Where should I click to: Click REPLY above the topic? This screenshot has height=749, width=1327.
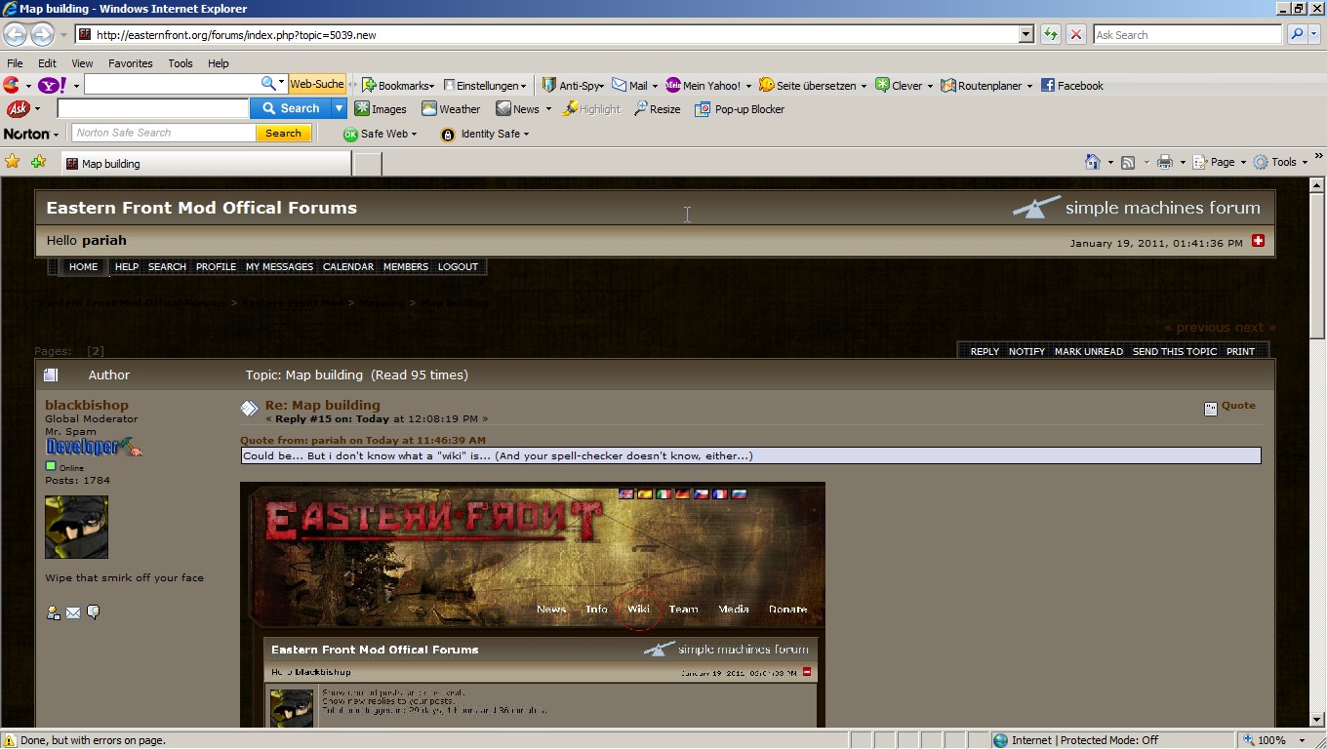[985, 351]
